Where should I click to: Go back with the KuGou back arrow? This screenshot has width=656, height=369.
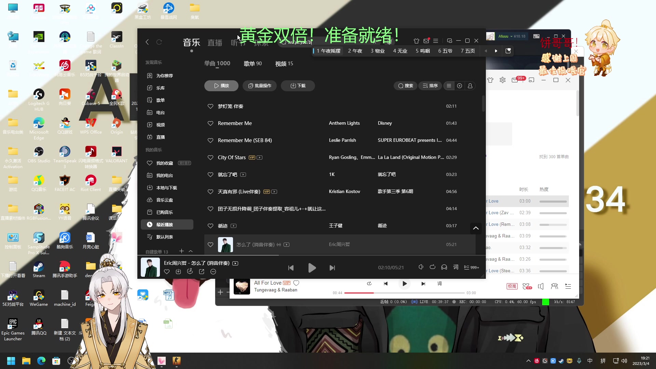click(x=147, y=42)
